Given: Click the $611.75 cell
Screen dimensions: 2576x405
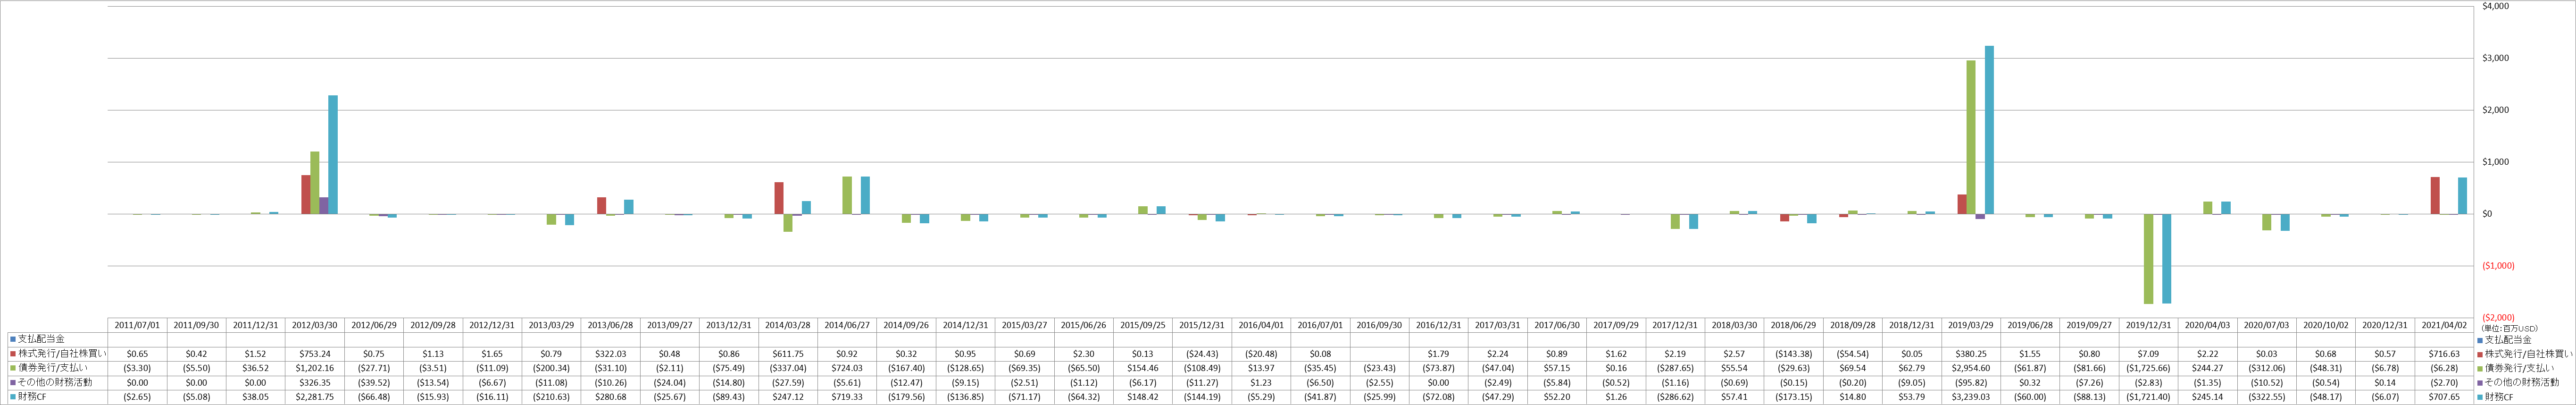Looking at the screenshot, I should tap(788, 354).
